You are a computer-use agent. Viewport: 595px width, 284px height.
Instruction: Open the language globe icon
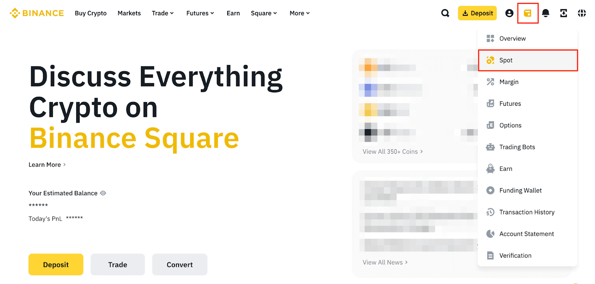point(582,13)
